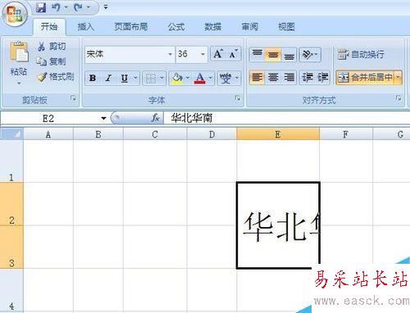Select row 1 header
This screenshot has height=313, width=410.
[11, 161]
